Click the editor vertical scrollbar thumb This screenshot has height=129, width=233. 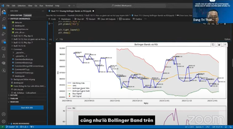(232, 63)
